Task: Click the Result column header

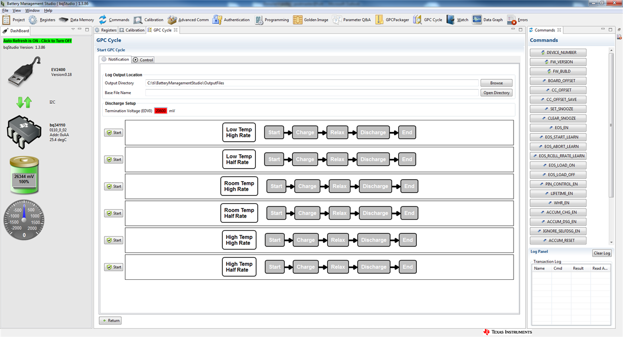Action: [581, 268]
